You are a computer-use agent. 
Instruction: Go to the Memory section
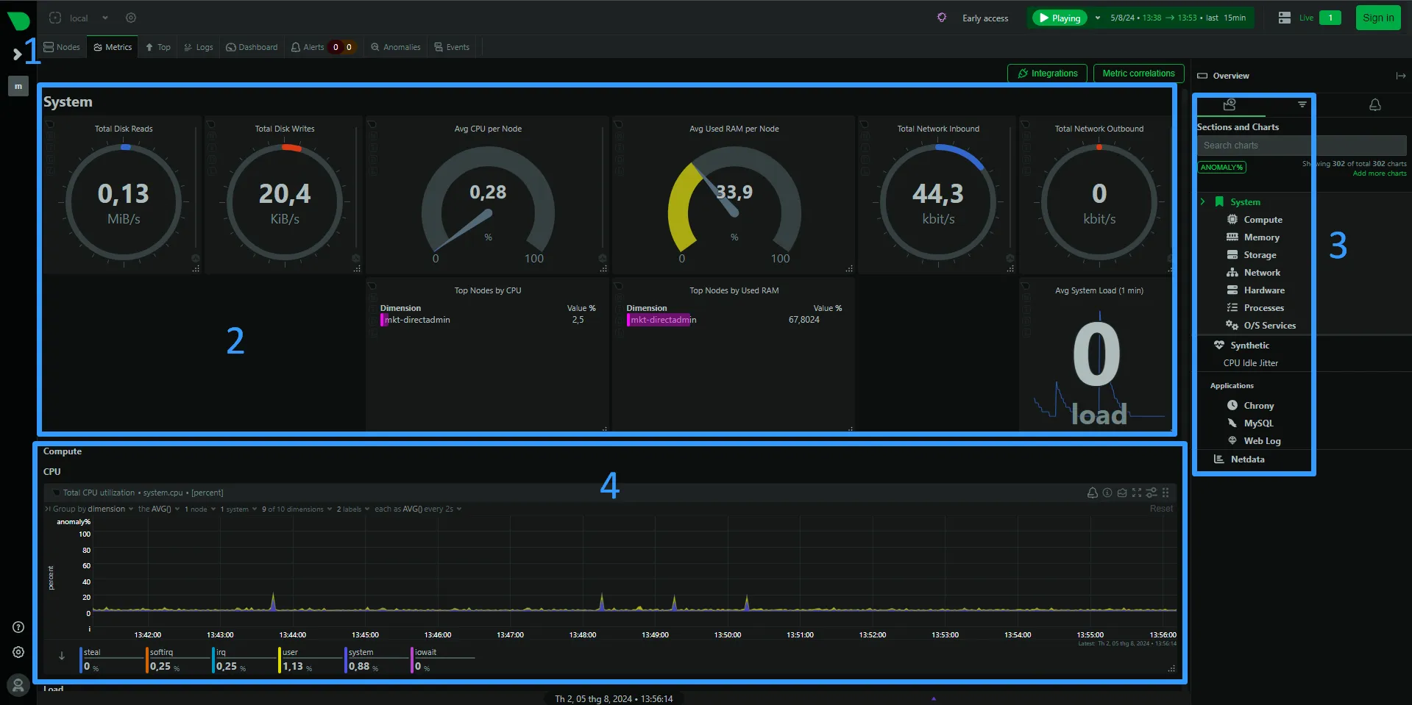click(x=1261, y=237)
